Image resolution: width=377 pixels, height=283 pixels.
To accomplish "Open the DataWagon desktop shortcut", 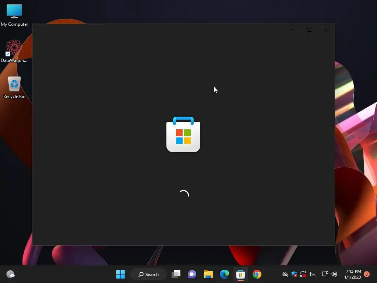I will tap(14, 51).
